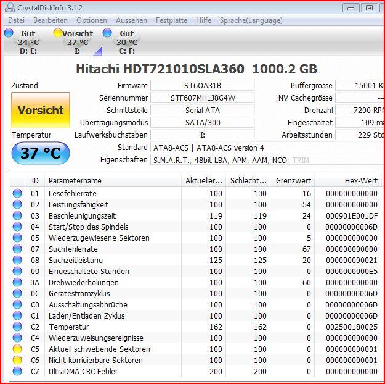The height and width of the screenshot is (384, 385).
Task: Click status orb of Suchfehlerrate row
Action: click(x=17, y=249)
